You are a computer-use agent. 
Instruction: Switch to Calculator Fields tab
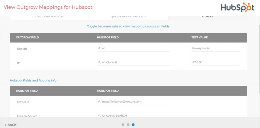(x=49, y=17)
